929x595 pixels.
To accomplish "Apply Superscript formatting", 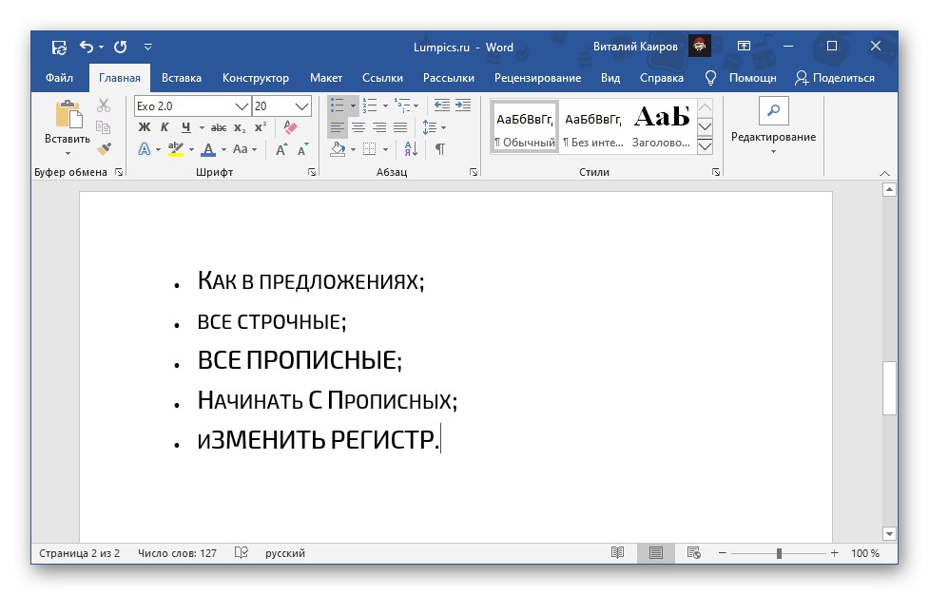I will pos(261,126).
